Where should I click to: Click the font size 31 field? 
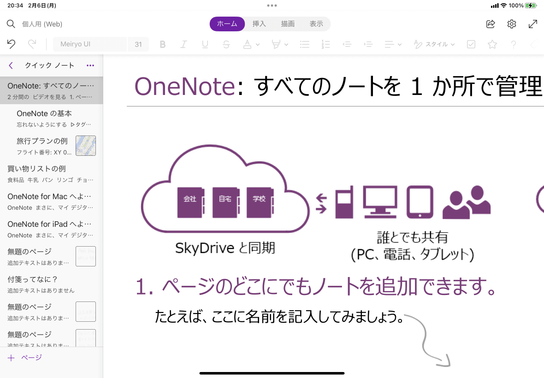click(x=138, y=44)
